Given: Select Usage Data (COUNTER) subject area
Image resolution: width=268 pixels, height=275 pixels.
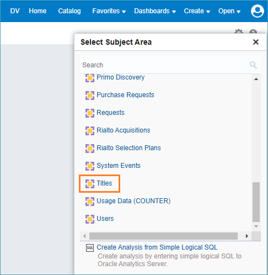Looking at the screenshot, I should tap(133, 201).
